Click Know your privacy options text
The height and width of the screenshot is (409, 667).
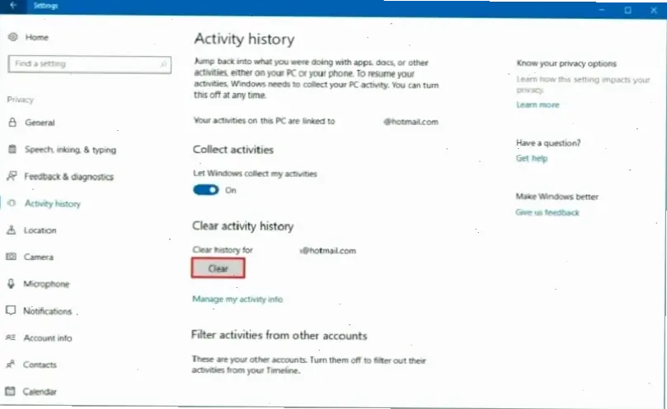(x=566, y=63)
